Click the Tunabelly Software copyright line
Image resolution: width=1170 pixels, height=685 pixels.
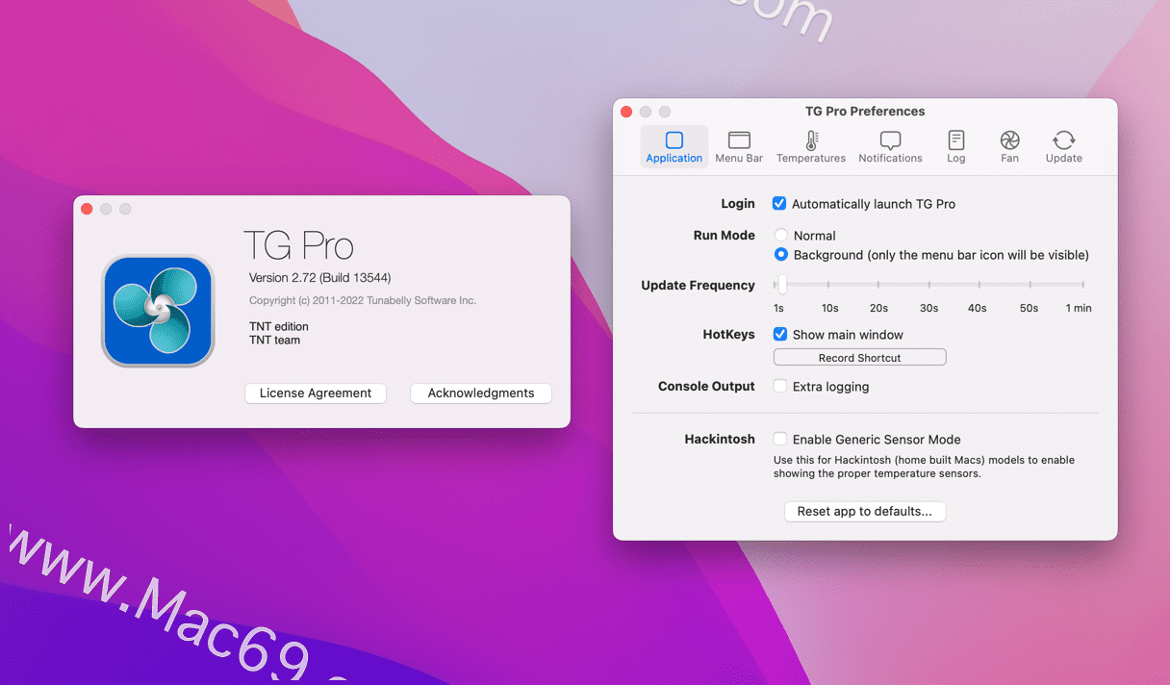(363, 301)
